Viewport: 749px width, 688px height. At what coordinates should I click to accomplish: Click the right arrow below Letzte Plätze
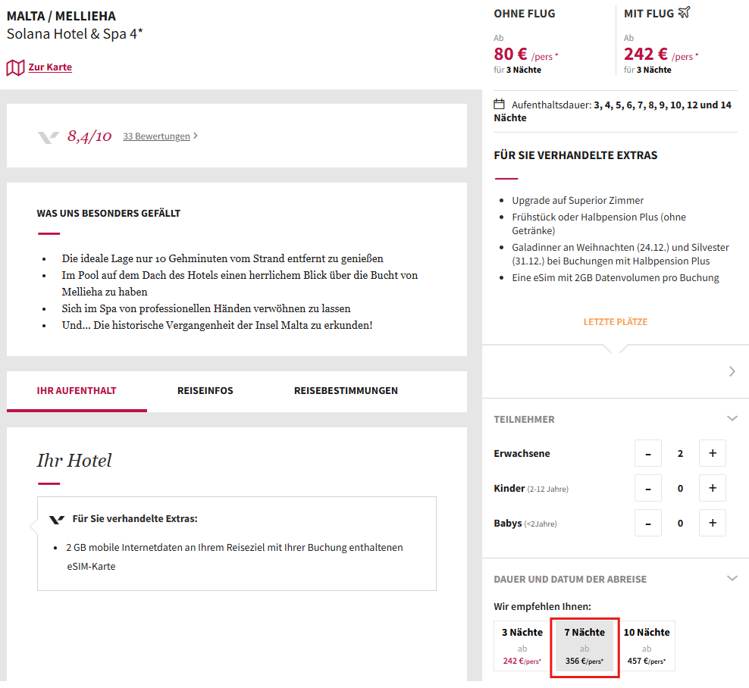point(732,371)
